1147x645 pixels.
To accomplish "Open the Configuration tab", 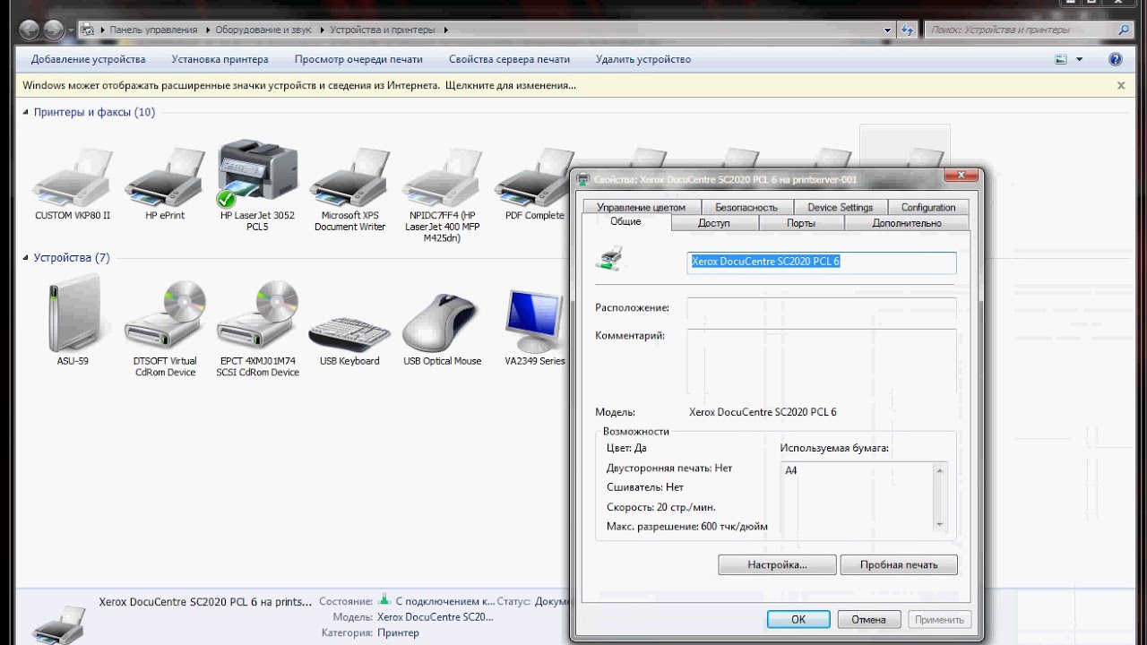I will [928, 207].
